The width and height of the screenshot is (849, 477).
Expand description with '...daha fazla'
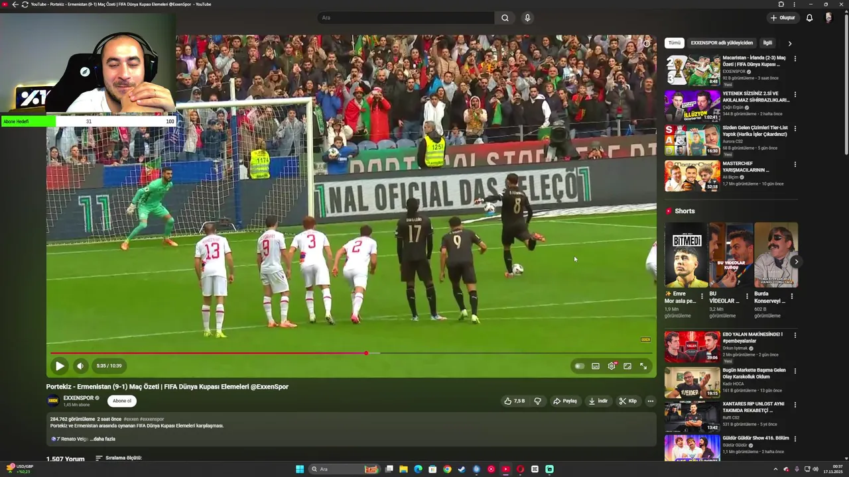coord(103,439)
